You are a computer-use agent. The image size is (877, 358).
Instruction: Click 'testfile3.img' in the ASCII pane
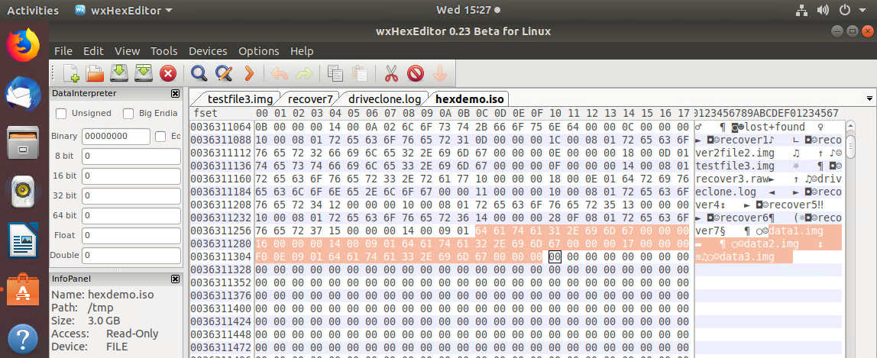point(736,166)
